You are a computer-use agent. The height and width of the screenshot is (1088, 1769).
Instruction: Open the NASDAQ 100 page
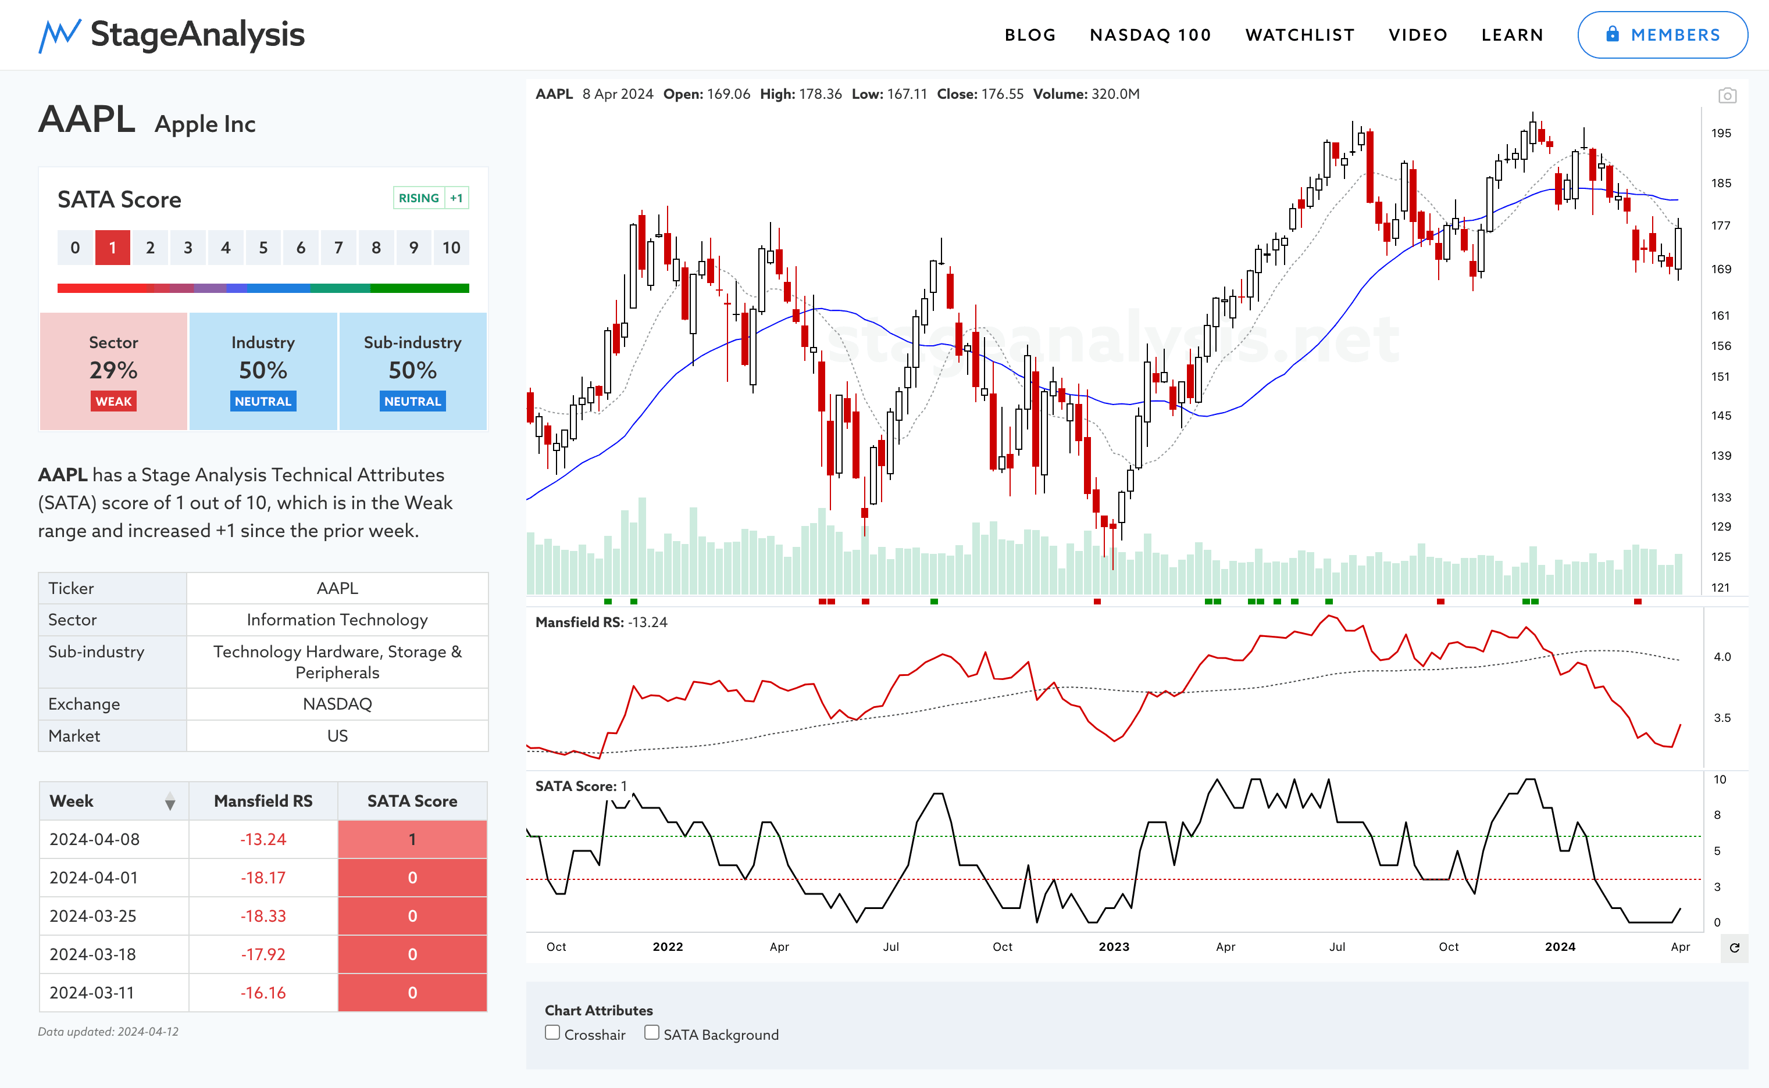tap(1150, 34)
